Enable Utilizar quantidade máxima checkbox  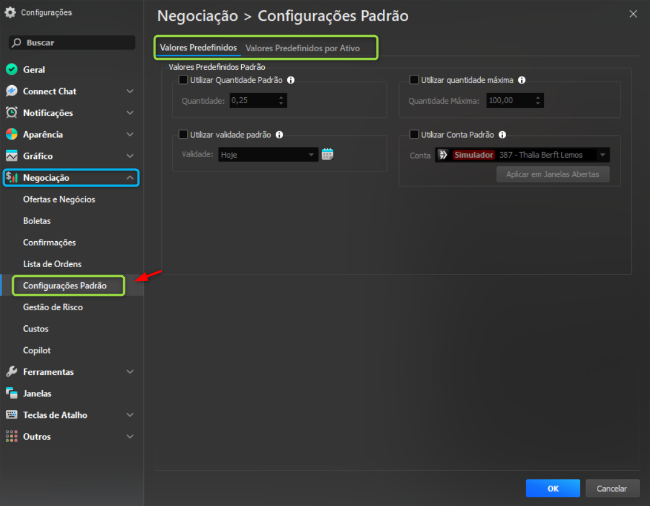point(414,80)
